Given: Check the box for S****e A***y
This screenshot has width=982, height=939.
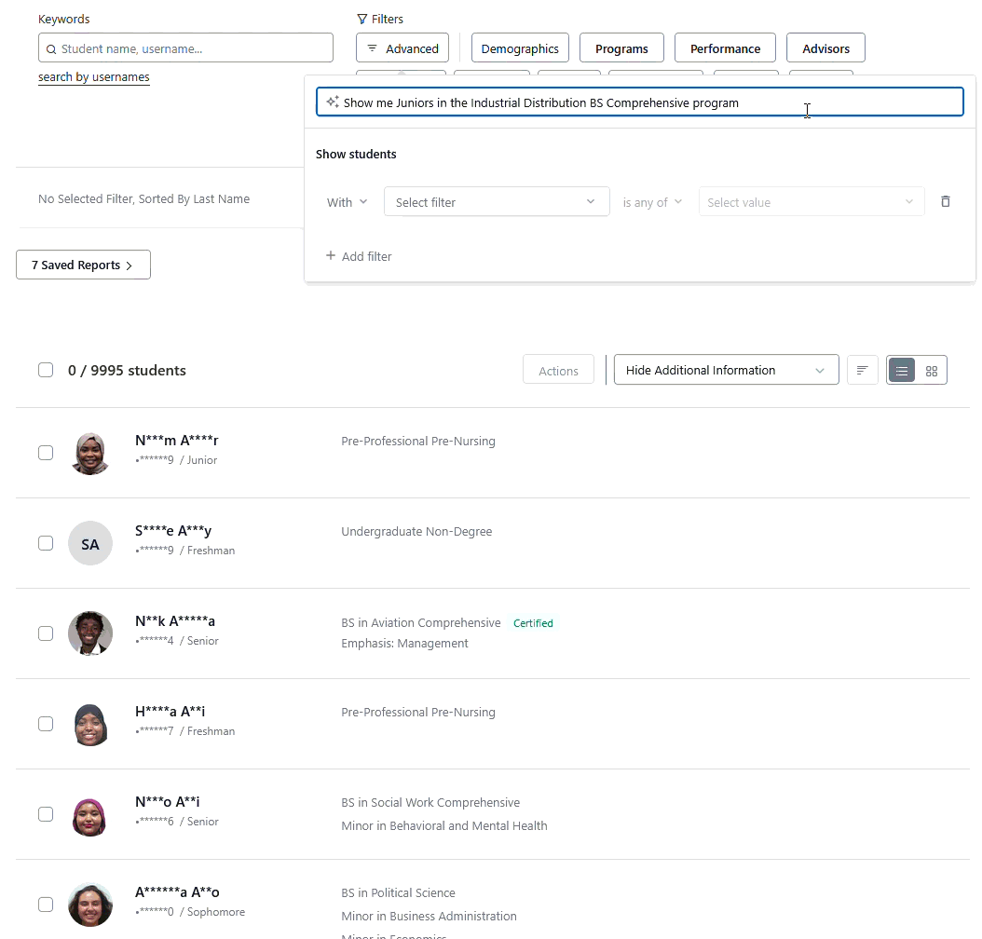Looking at the screenshot, I should pos(46,543).
